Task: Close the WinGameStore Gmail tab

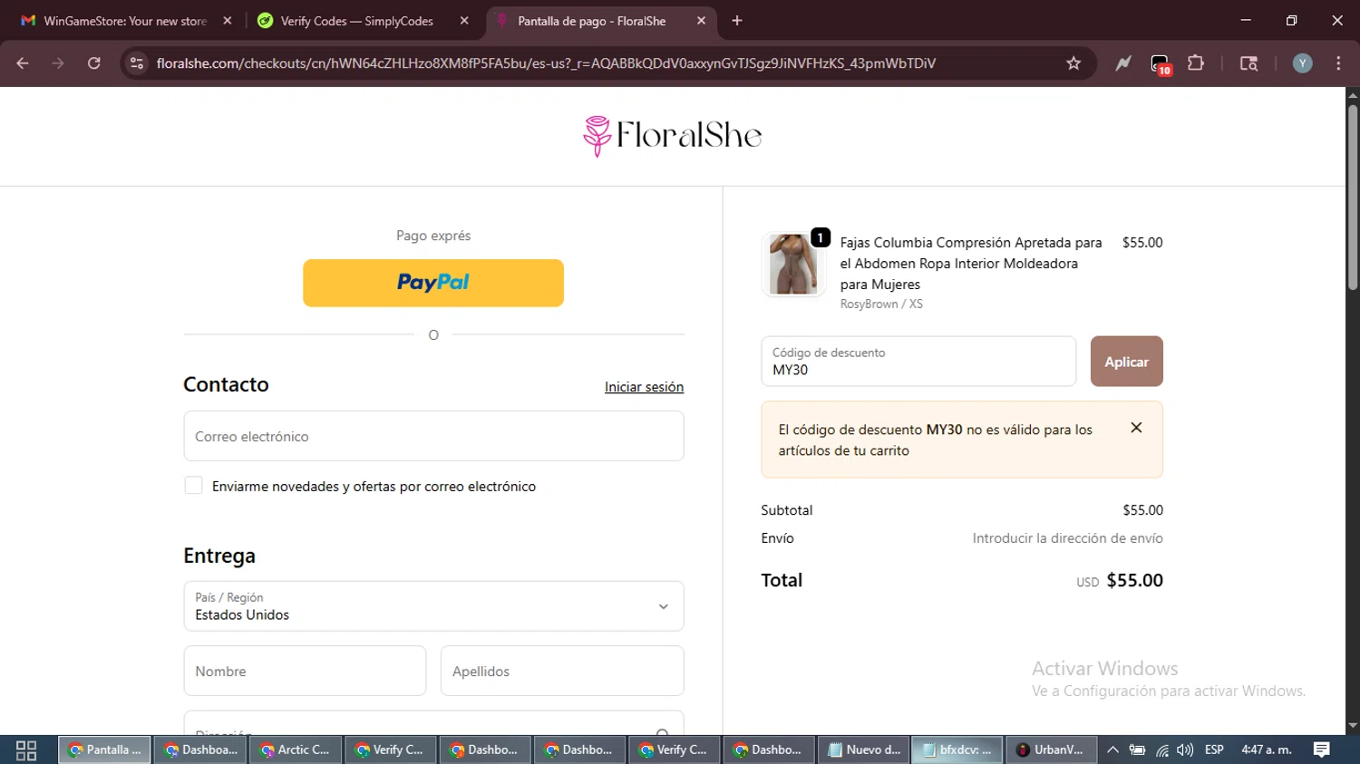Action: click(228, 21)
